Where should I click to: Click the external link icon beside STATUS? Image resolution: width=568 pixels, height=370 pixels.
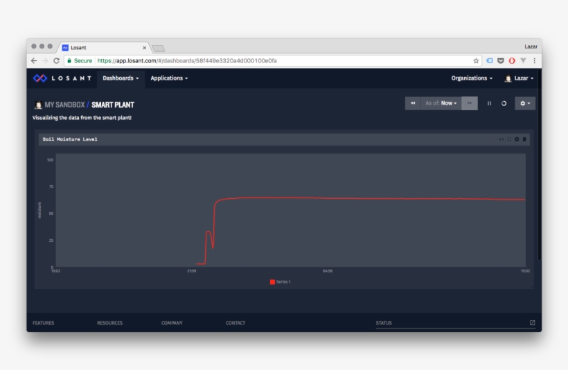(532, 322)
